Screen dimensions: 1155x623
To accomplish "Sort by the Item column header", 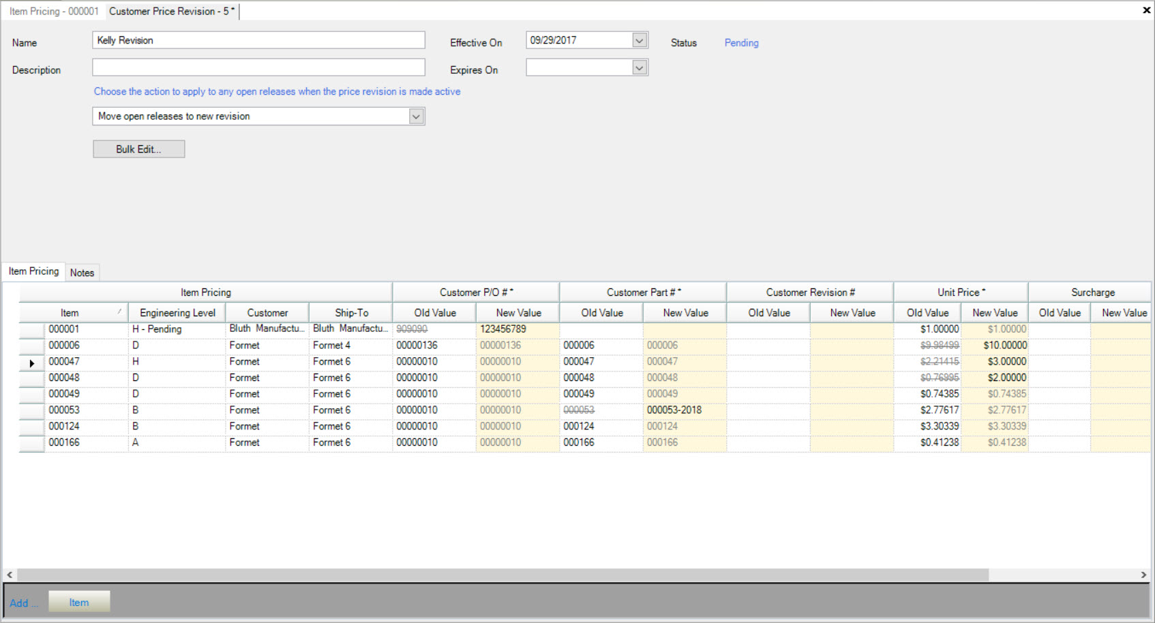I will tap(74, 313).
